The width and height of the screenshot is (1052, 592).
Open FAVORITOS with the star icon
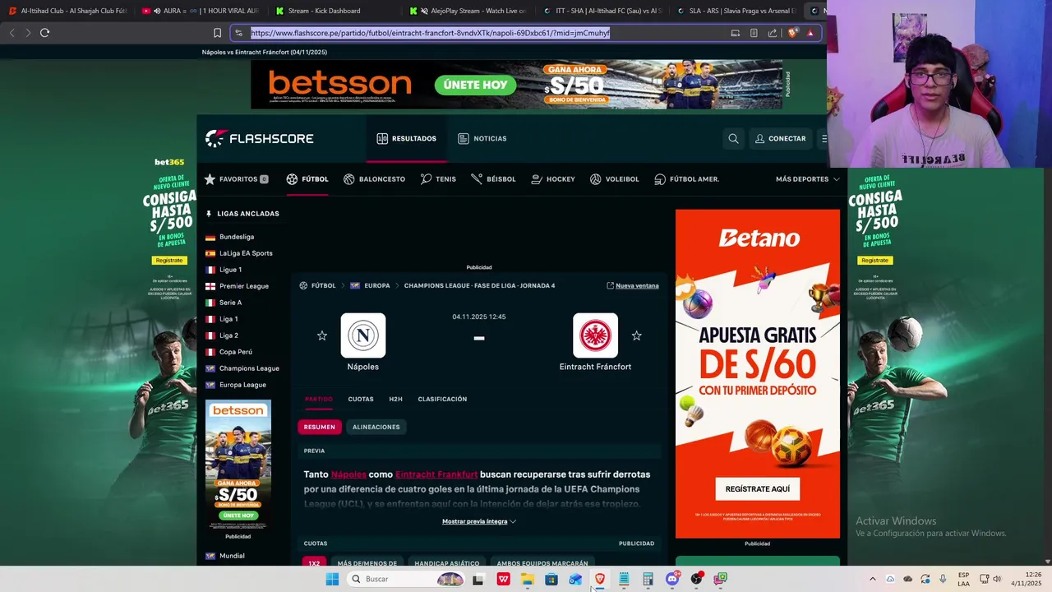point(236,179)
